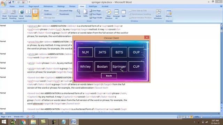
Task: Click Synchronous Scrolling
Action: click(x=140, y=14)
